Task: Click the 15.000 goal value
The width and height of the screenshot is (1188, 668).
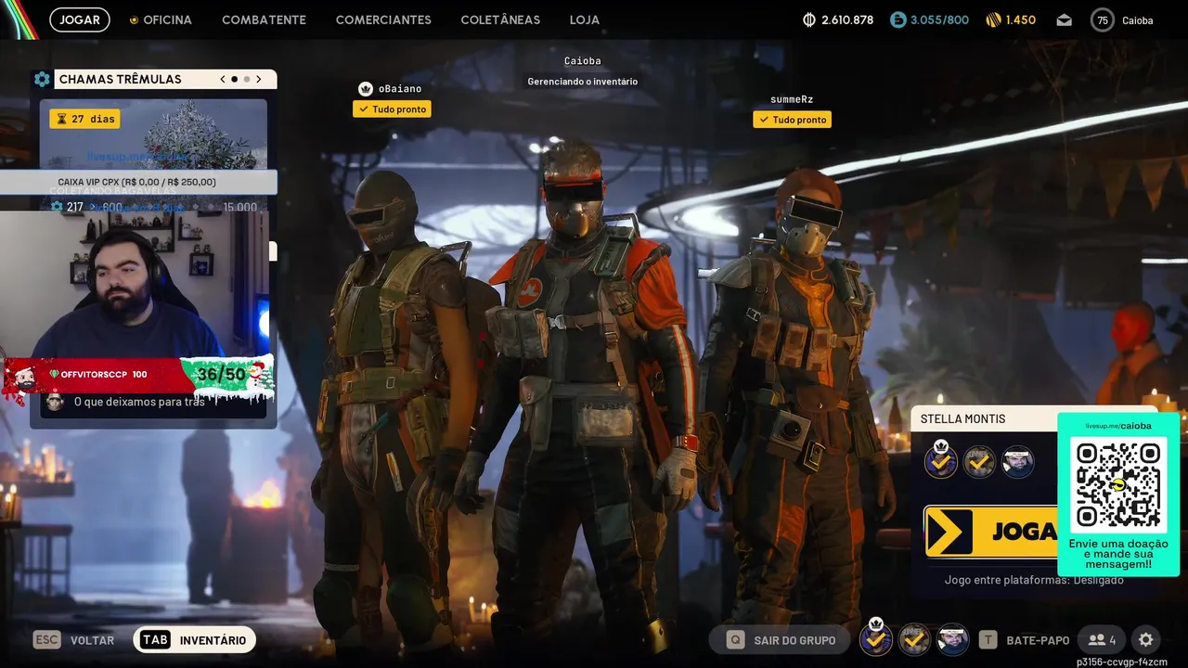Action: tap(239, 207)
